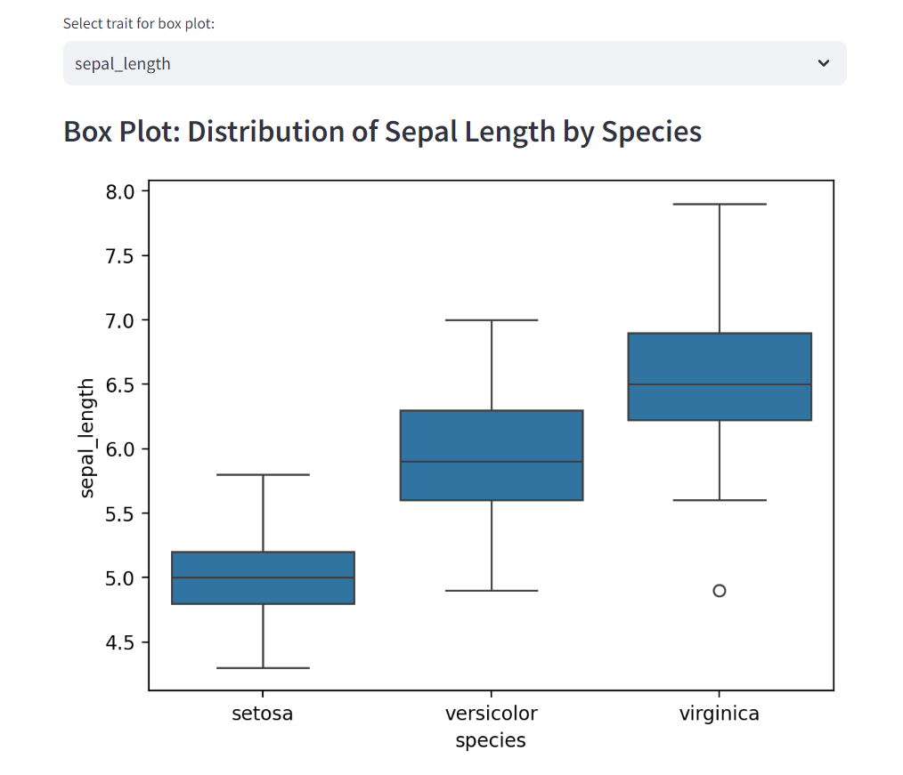
Task: Click the setosa x-axis label
Action: [x=263, y=714]
